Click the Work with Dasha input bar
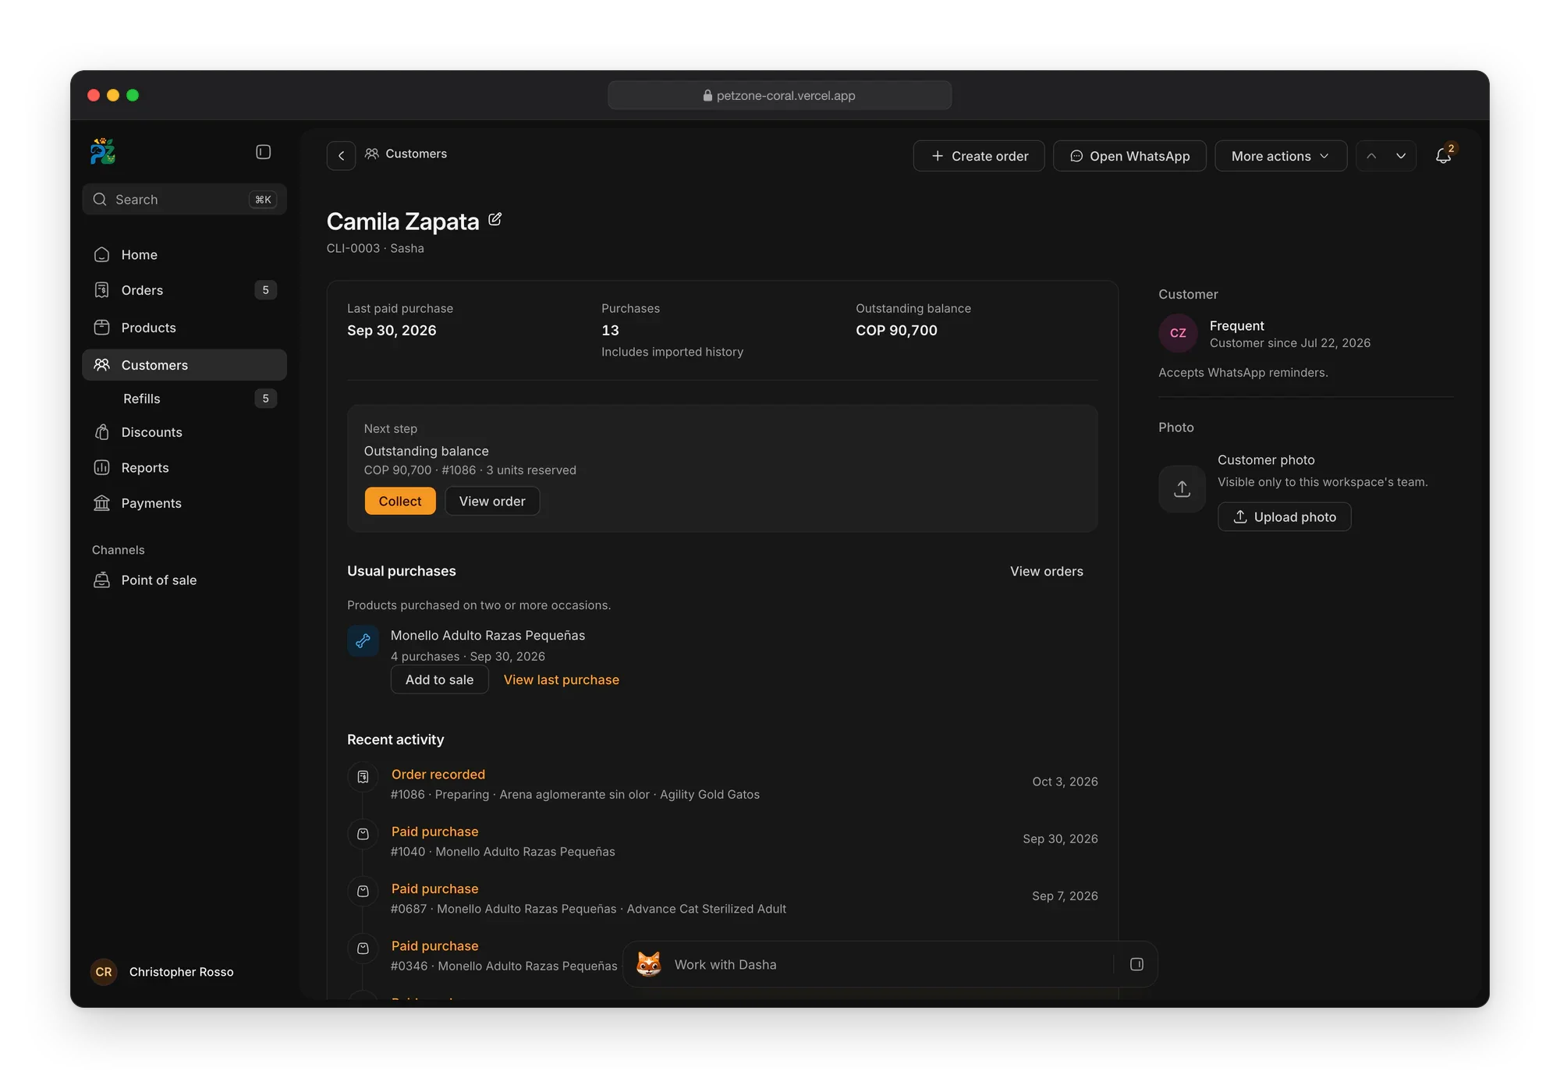 point(890,964)
